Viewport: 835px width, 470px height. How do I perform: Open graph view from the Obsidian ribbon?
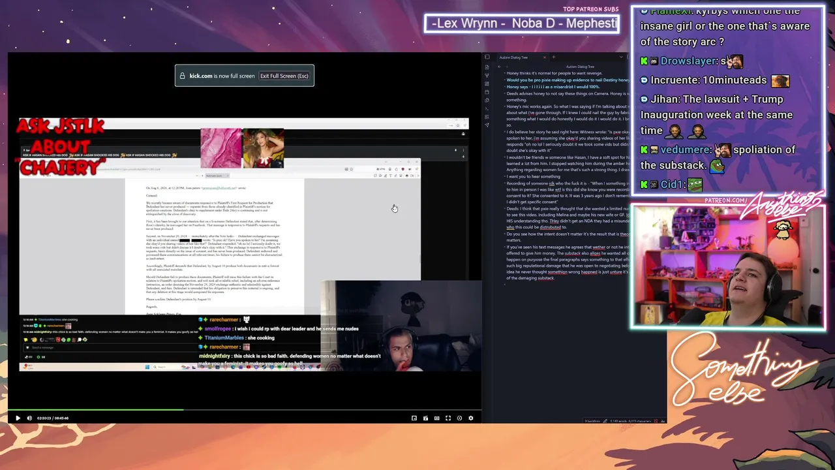[x=487, y=75]
